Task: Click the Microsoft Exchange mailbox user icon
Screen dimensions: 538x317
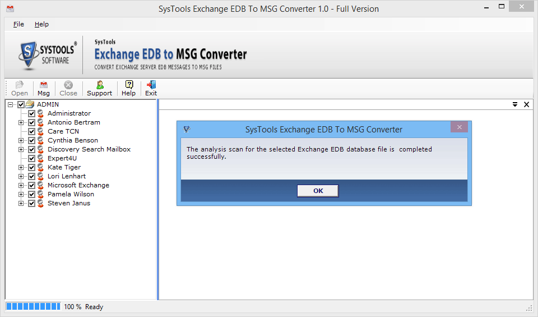Action: tap(40, 185)
